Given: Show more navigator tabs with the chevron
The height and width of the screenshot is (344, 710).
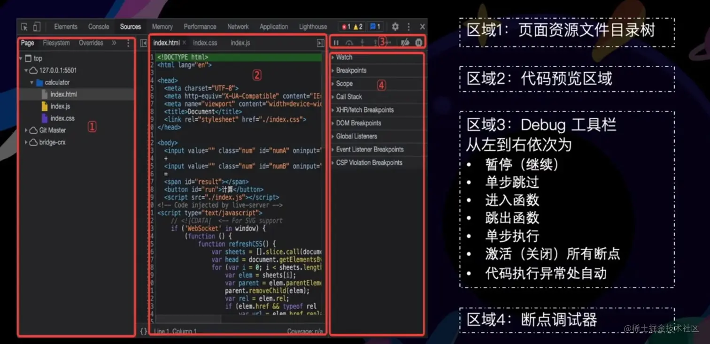Looking at the screenshot, I should pyautogui.click(x=114, y=43).
